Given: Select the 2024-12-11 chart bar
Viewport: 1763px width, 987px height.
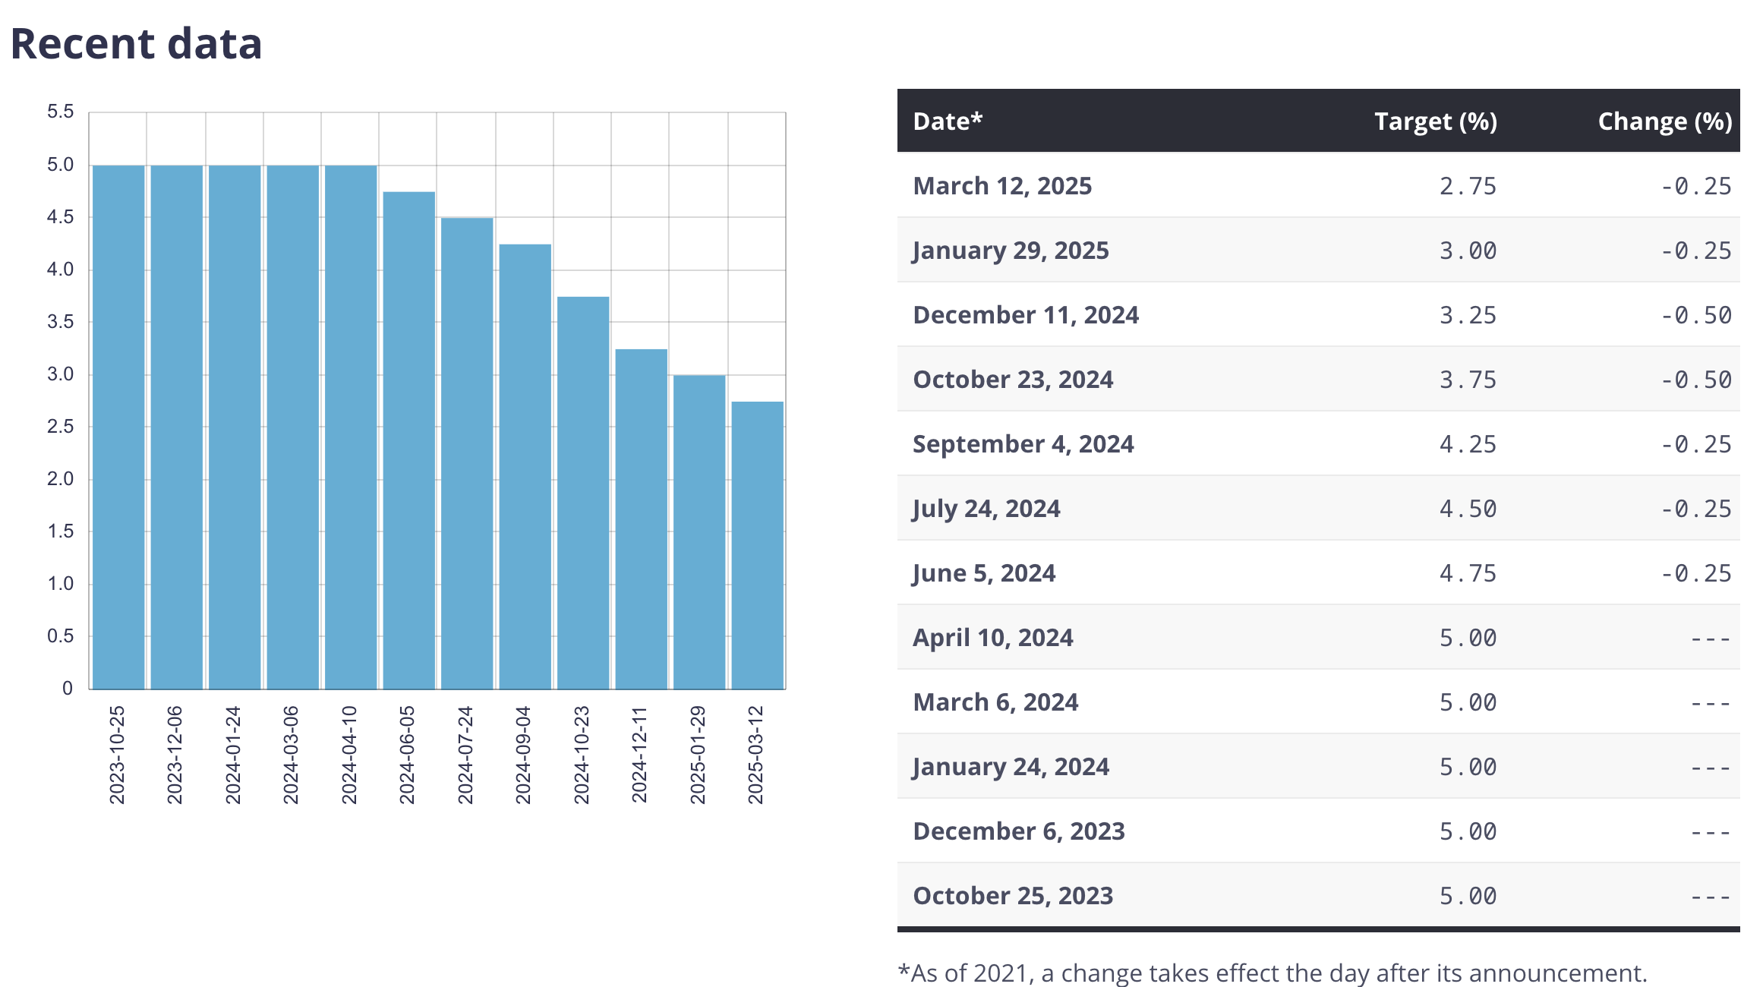Looking at the screenshot, I should point(642,519).
